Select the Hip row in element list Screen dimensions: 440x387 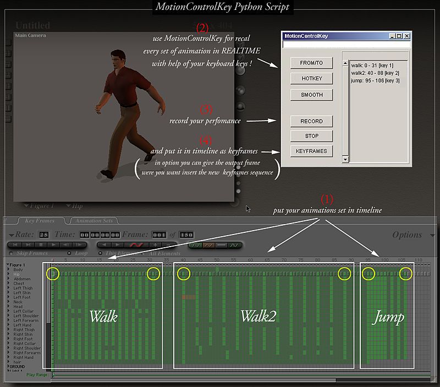click(x=16, y=274)
